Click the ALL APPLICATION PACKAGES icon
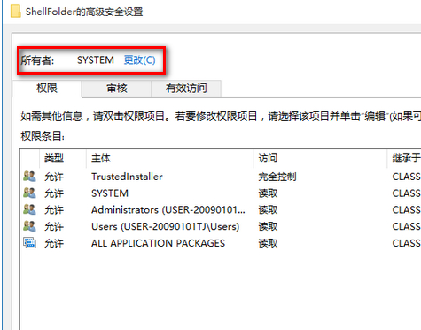 29,243
